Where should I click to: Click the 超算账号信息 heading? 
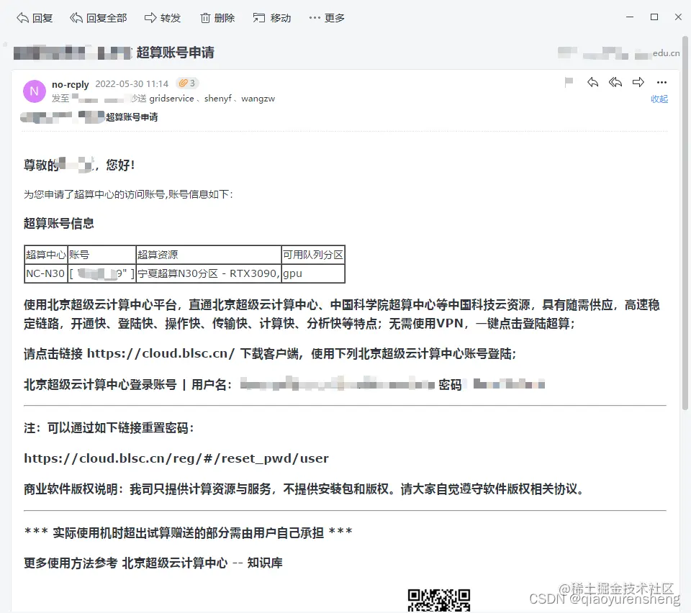click(59, 223)
